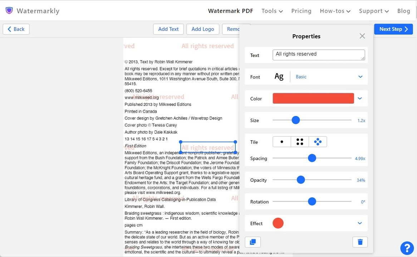Image resolution: width=417 pixels, height=257 pixels.
Task: Click the 'Printed in Canada' line
Action: coord(141,111)
